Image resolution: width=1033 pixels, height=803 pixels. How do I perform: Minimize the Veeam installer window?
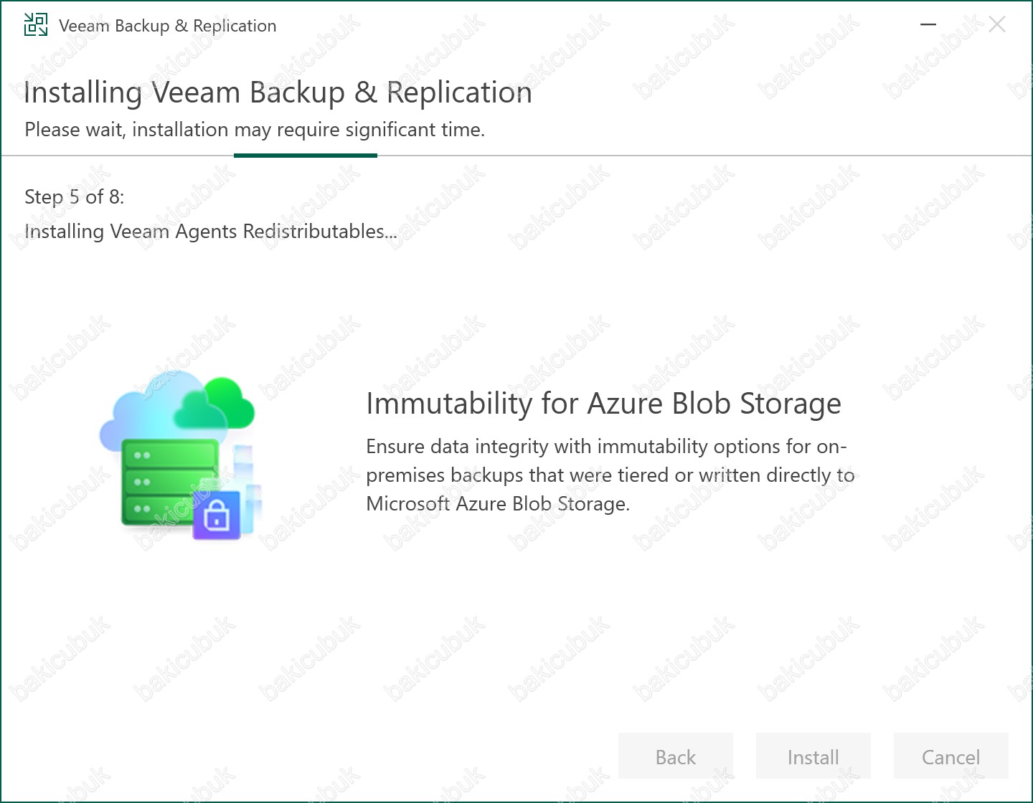(x=928, y=25)
